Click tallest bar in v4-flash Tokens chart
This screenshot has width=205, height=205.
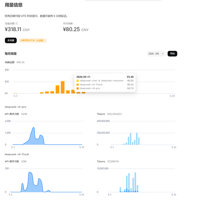(x=135, y=182)
